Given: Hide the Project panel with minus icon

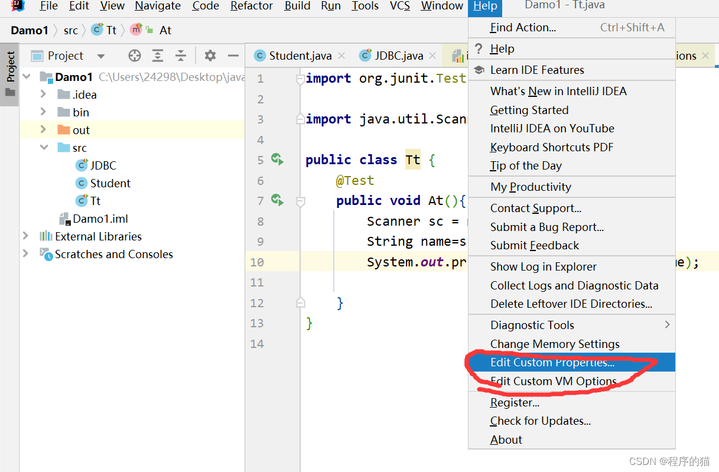Looking at the screenshot, I should pos(233,56).
